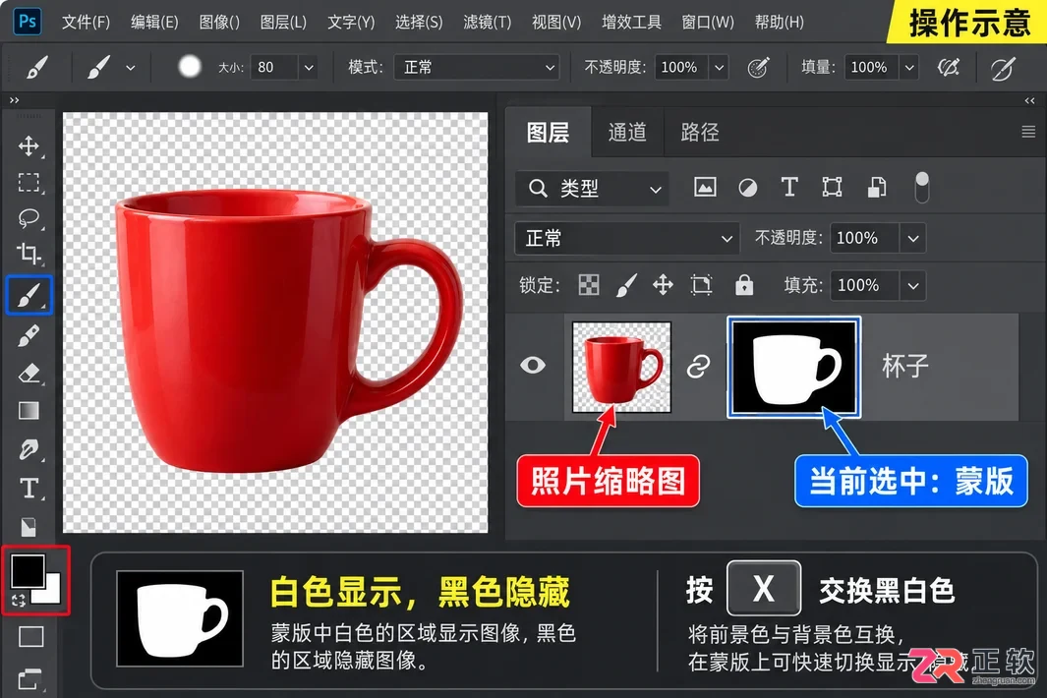
Task: Toggle pressure for opacity button
Action: (758, 68)
